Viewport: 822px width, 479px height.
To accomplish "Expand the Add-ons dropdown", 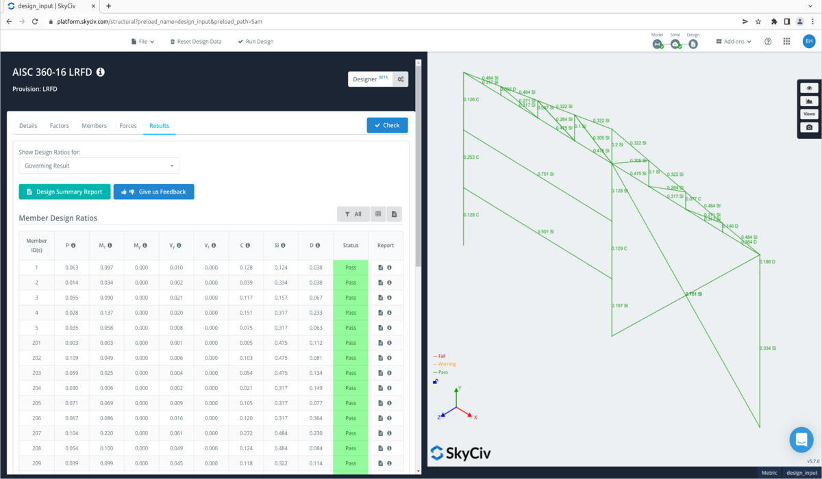I will 734,42.
